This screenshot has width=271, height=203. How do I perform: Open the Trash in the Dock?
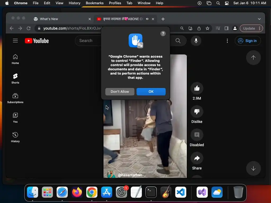pos(238,192)
